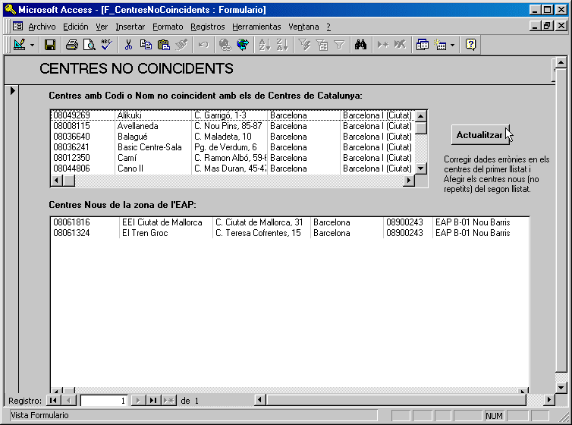Image resolution: width=572 pixels, height=425 pixels.
Task: Click the Filter By Form icon
Action: 322,45
